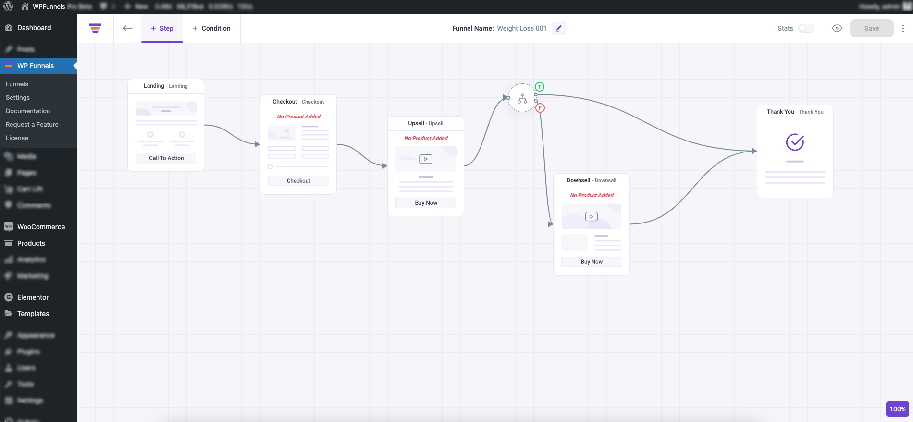Select the Upsell step card title
The height and width of the screenshot is (422, 913).
[x=426, y=123]
